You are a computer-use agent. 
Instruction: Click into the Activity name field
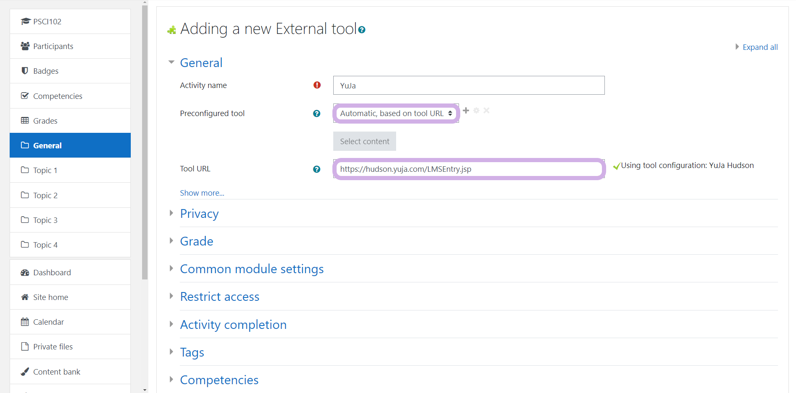point(468,85)
